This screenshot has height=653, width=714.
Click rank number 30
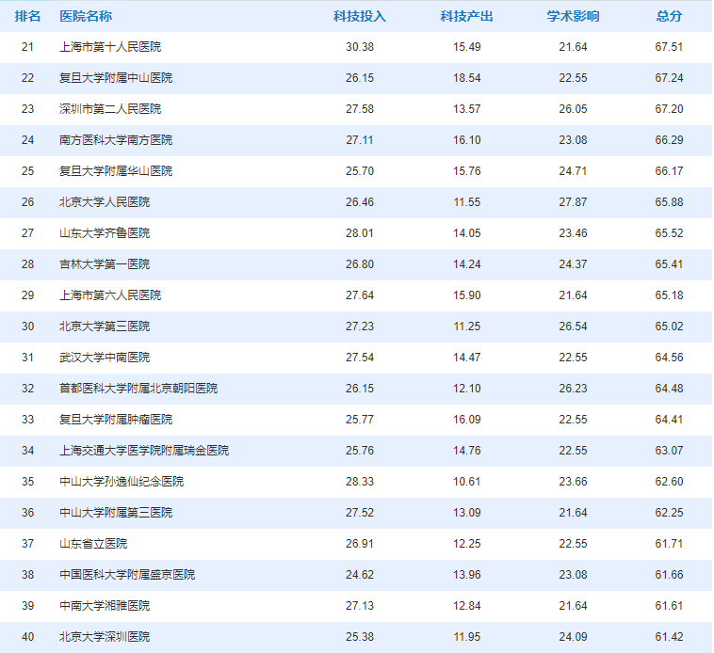click(x=27, y=326)
